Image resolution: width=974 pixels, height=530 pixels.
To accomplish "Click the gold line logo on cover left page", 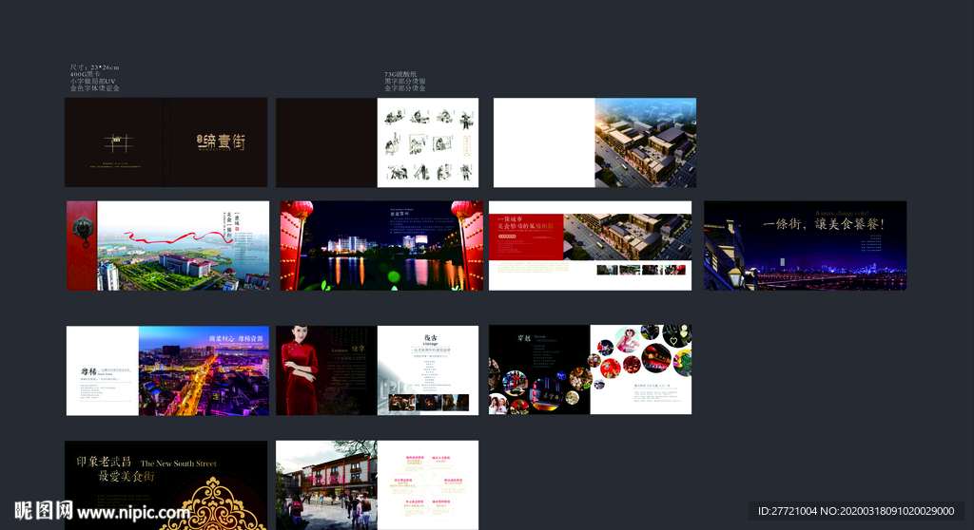I will (x=118, y=143).
